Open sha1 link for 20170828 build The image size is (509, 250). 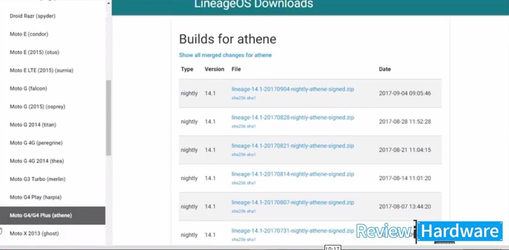click(x=251, y=126)
